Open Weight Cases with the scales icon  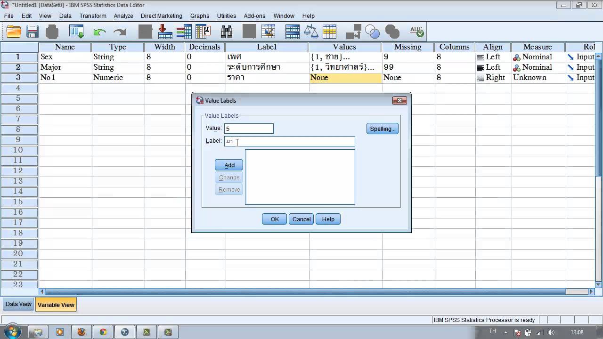(311, 32)
